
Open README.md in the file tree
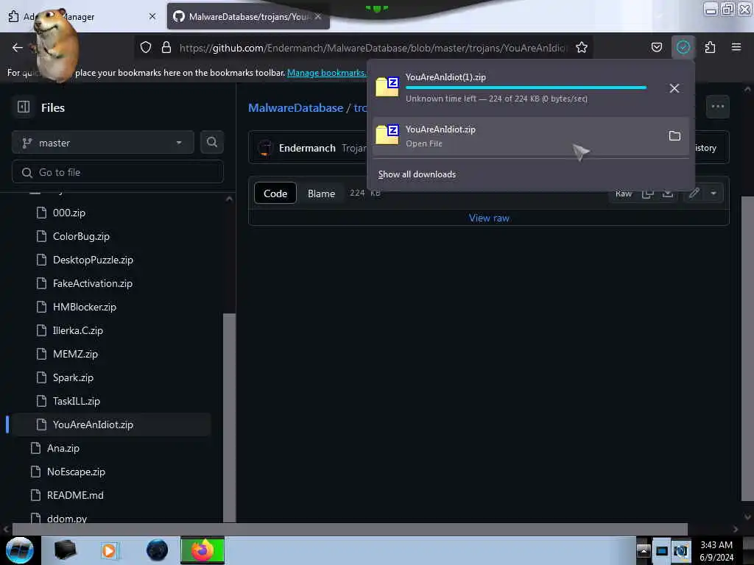click(75, 495)
